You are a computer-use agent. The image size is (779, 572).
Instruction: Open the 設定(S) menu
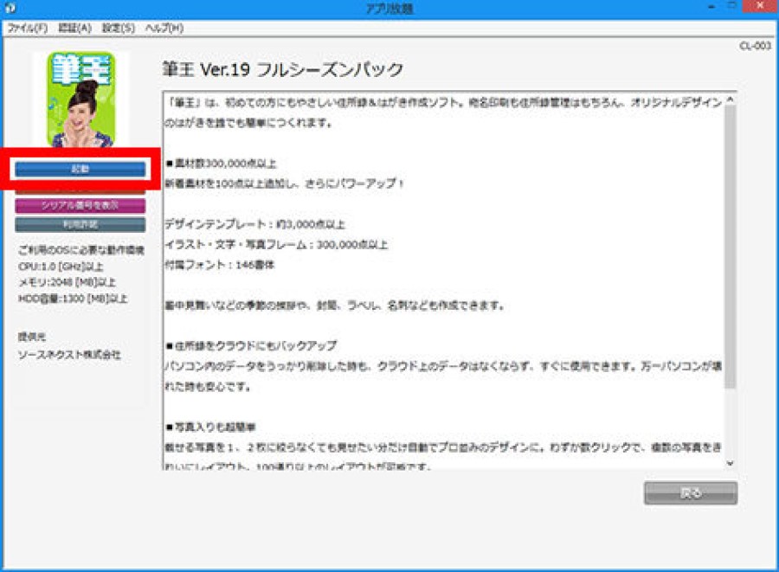coord(119,29)
